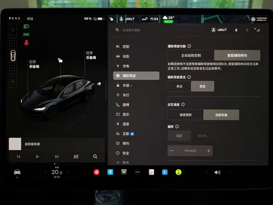273x205 pixels.
Task: Tap 打开后备箱 to open the trunk
Action: [91, 55]
